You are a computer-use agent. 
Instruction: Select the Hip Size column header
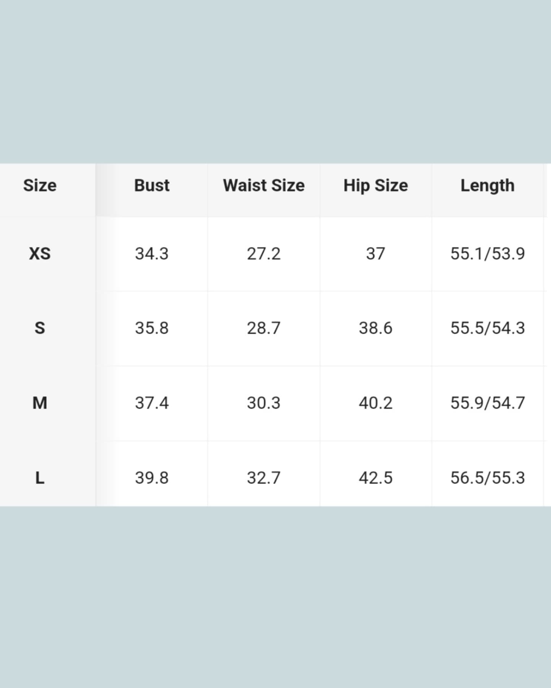[x=375, y=186]
